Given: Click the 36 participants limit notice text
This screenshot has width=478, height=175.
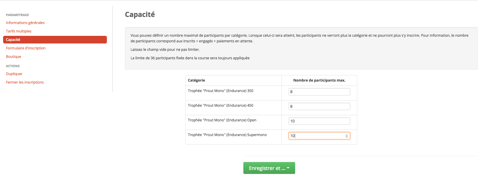Looking at the screenshot, I should pos(190,58).
